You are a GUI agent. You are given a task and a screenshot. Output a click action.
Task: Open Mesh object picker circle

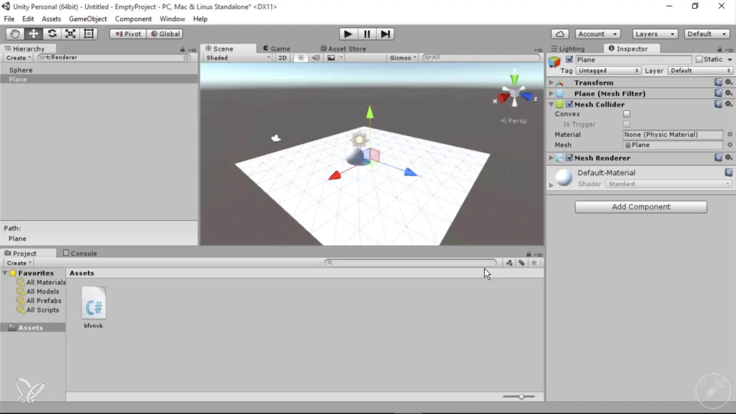[x=730, y=145]
